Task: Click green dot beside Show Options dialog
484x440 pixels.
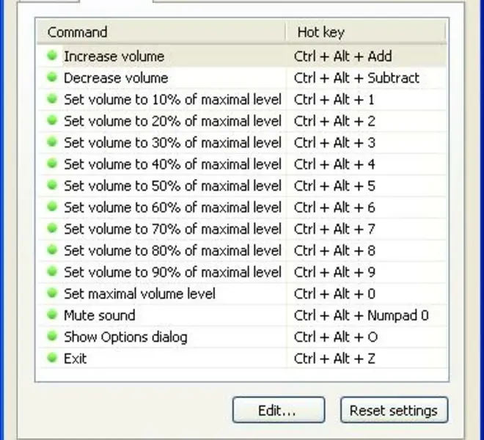Action: tap(52, 337)
